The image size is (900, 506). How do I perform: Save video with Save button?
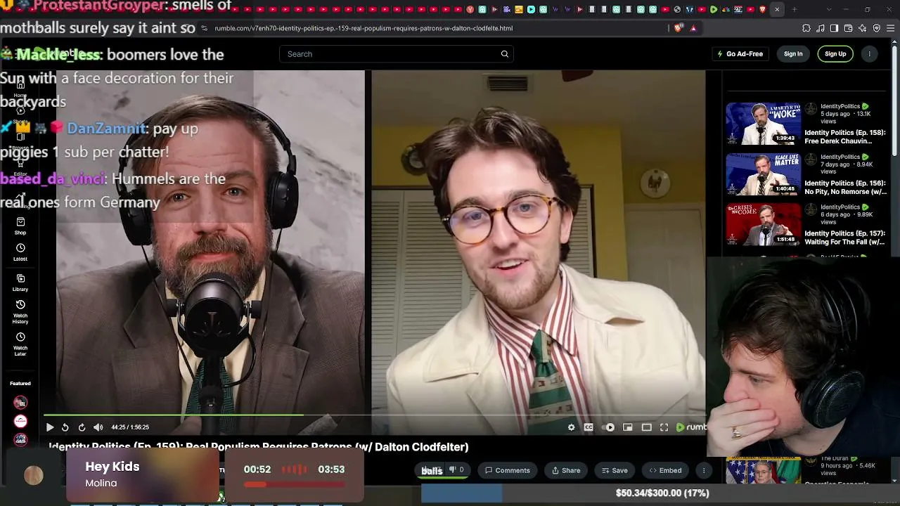coord(615,471)
